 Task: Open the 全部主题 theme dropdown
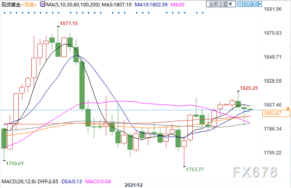pos(221,4)
